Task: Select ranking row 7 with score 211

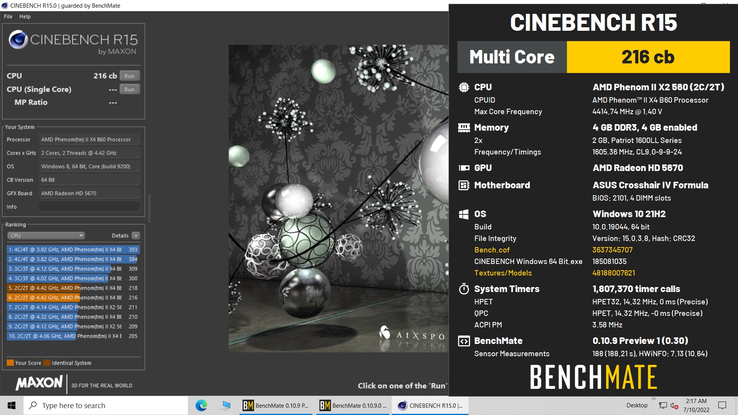Action: click(73, 307)
